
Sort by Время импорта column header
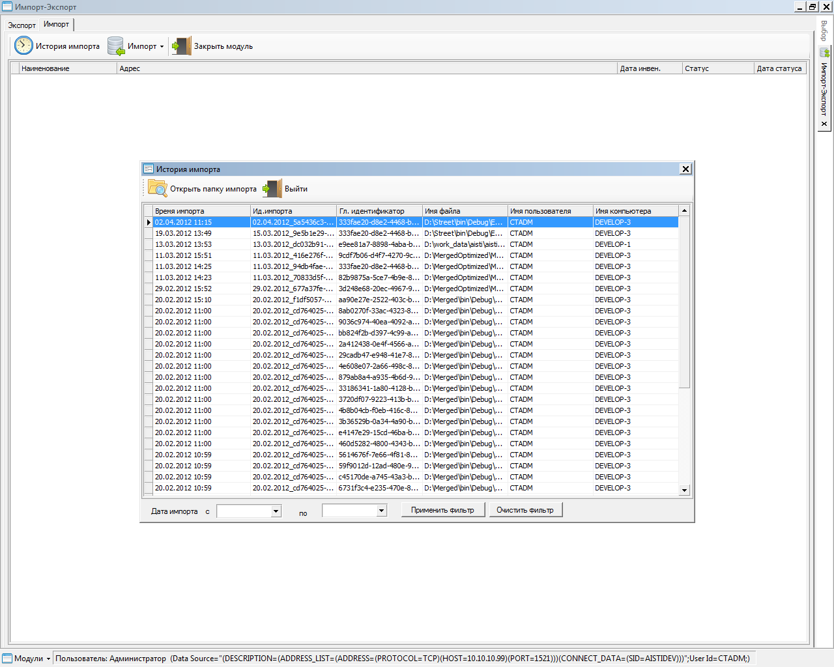[201, 211]
